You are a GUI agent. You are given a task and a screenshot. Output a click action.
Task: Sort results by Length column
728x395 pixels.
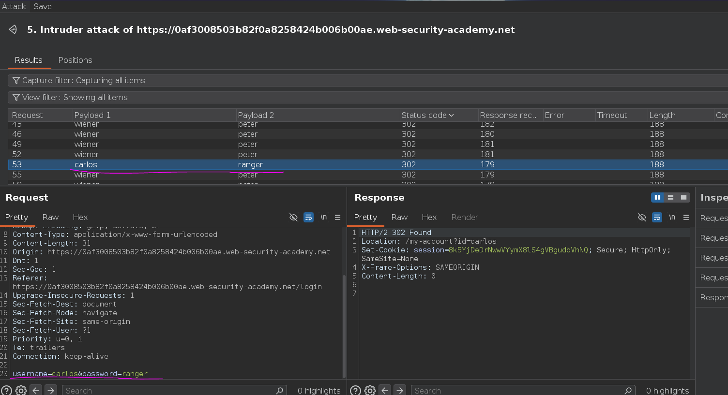(x=681, y=115)
